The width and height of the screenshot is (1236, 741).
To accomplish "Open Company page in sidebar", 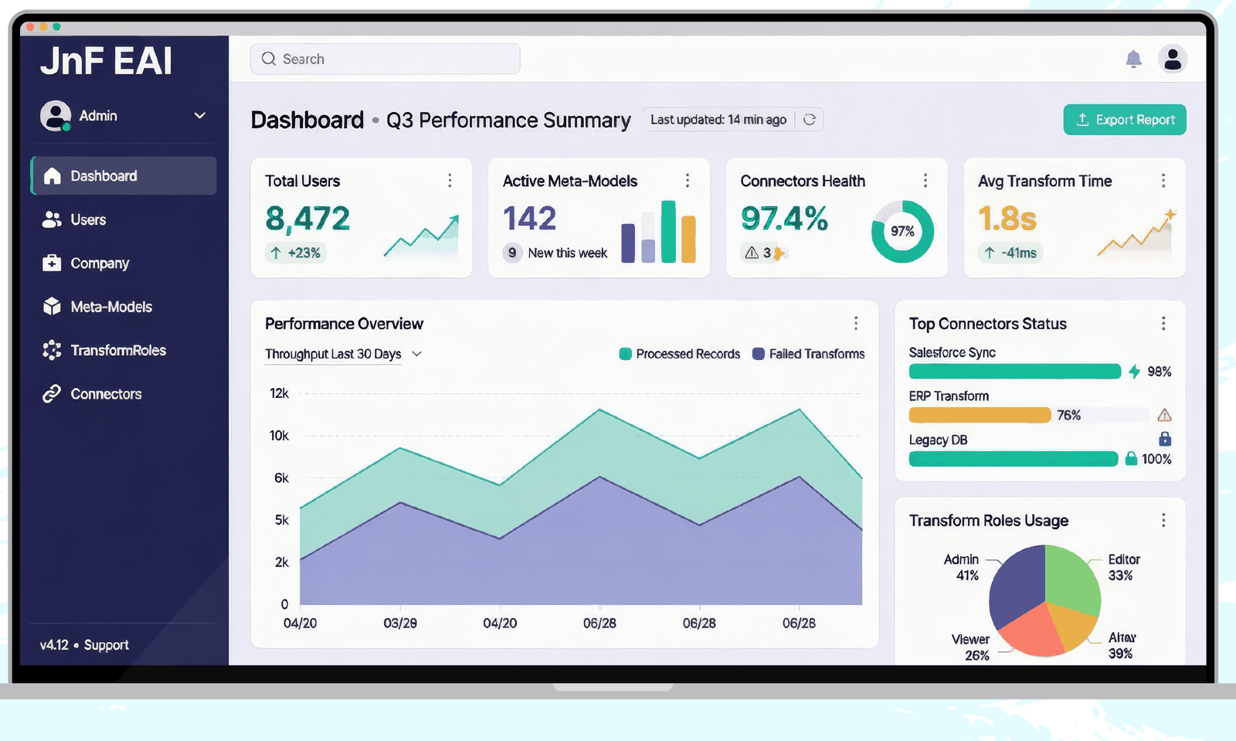I will [124, 263].
